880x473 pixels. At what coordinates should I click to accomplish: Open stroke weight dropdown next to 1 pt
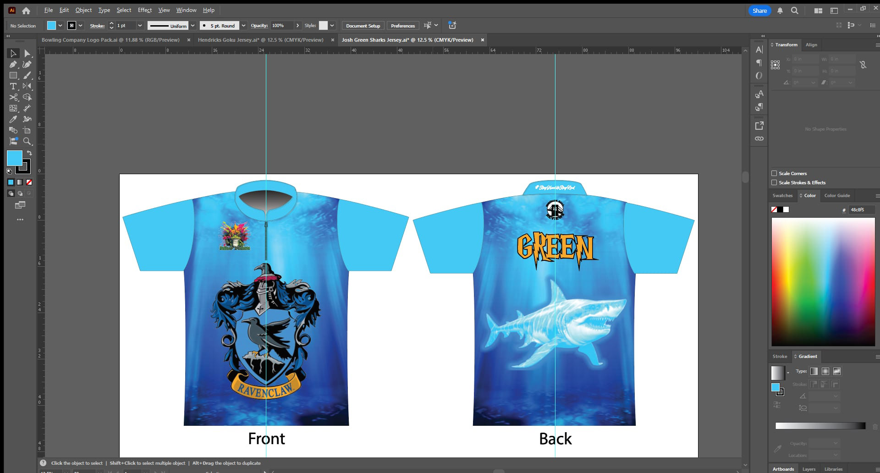140,26
